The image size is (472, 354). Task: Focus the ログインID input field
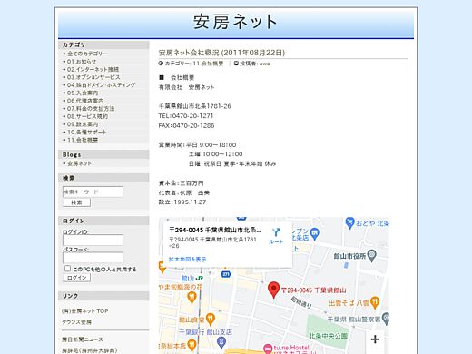(93, 241)
